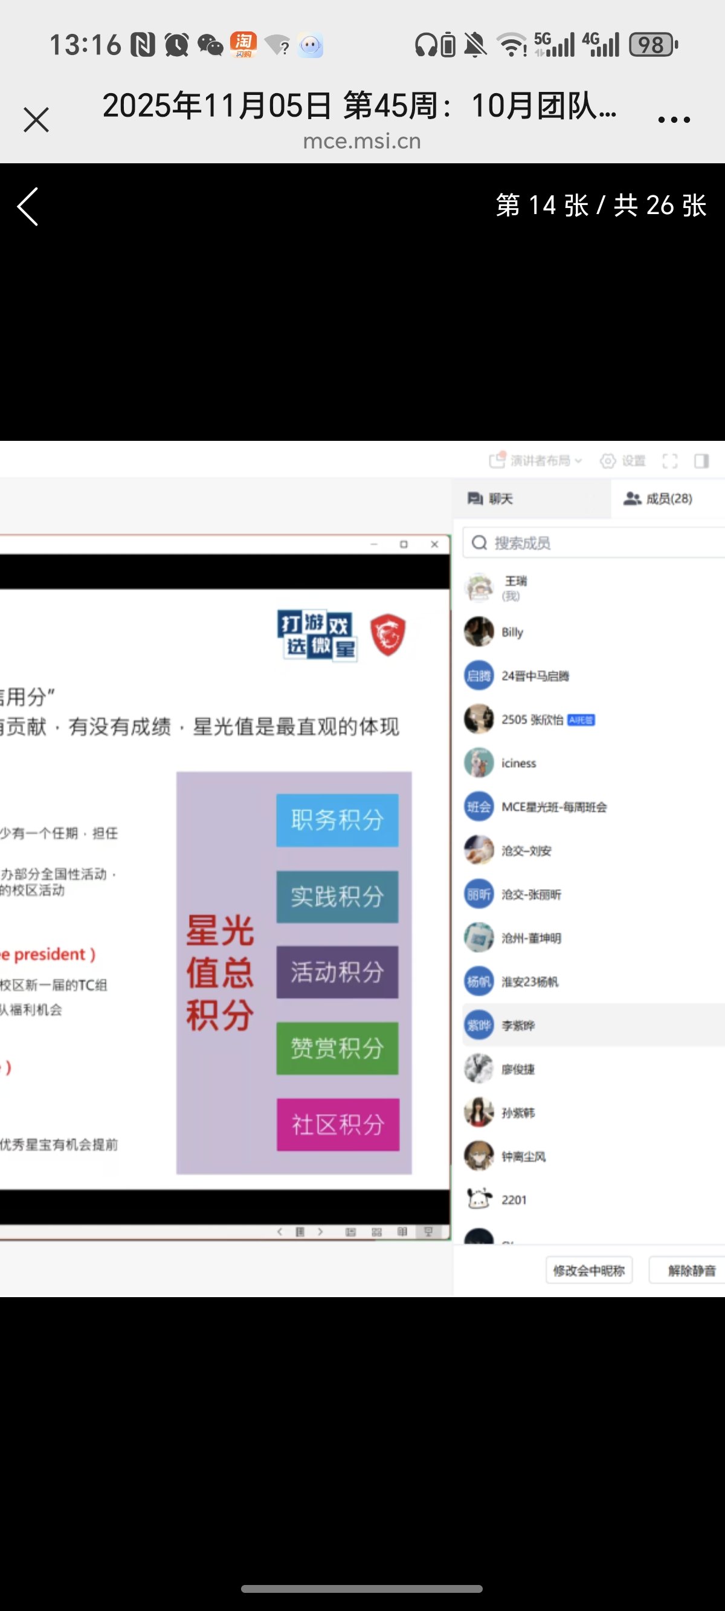Open the three-dot more options menu
725x1611 pixels.
(674, 120)
